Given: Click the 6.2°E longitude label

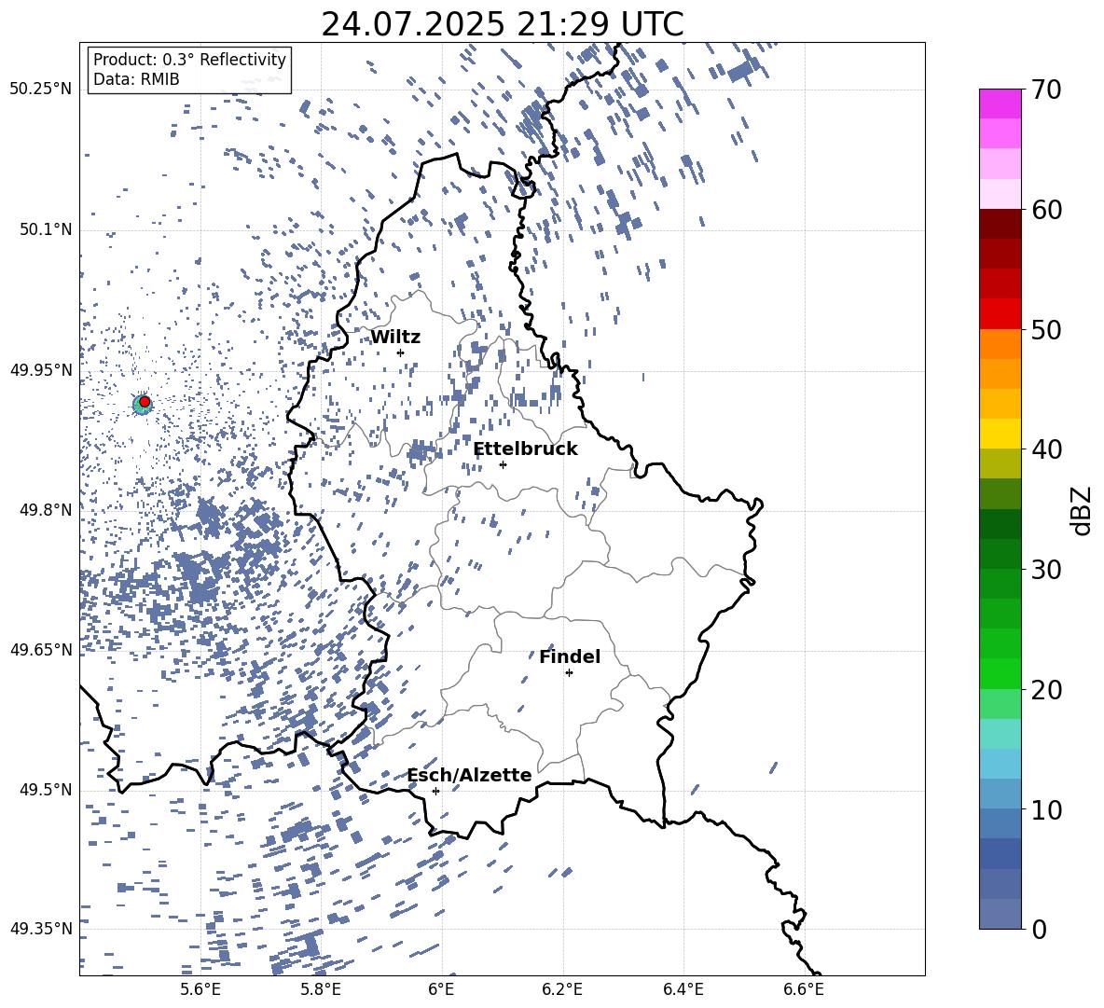Looking at the screenshot, I should [562, 989].
